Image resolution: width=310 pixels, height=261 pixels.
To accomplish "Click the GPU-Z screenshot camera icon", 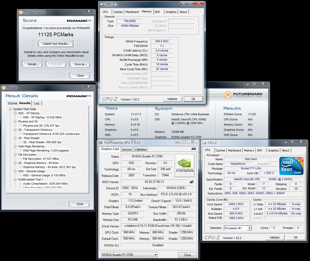I will click(x=193, y=149).
